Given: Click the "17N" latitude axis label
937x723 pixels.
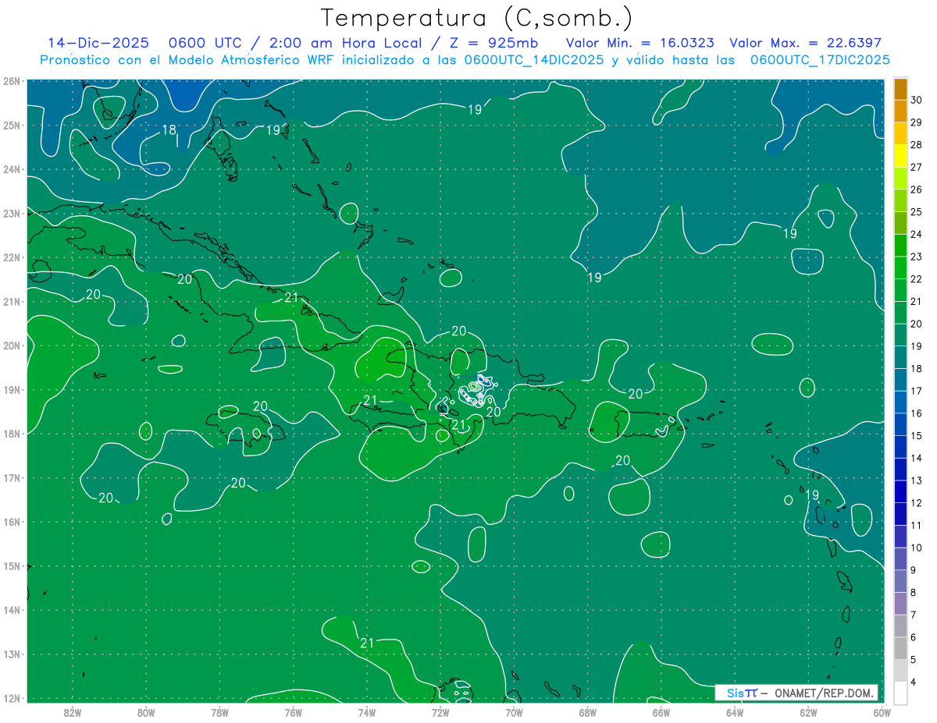Looking at the screenshot, I should (11, 477).
